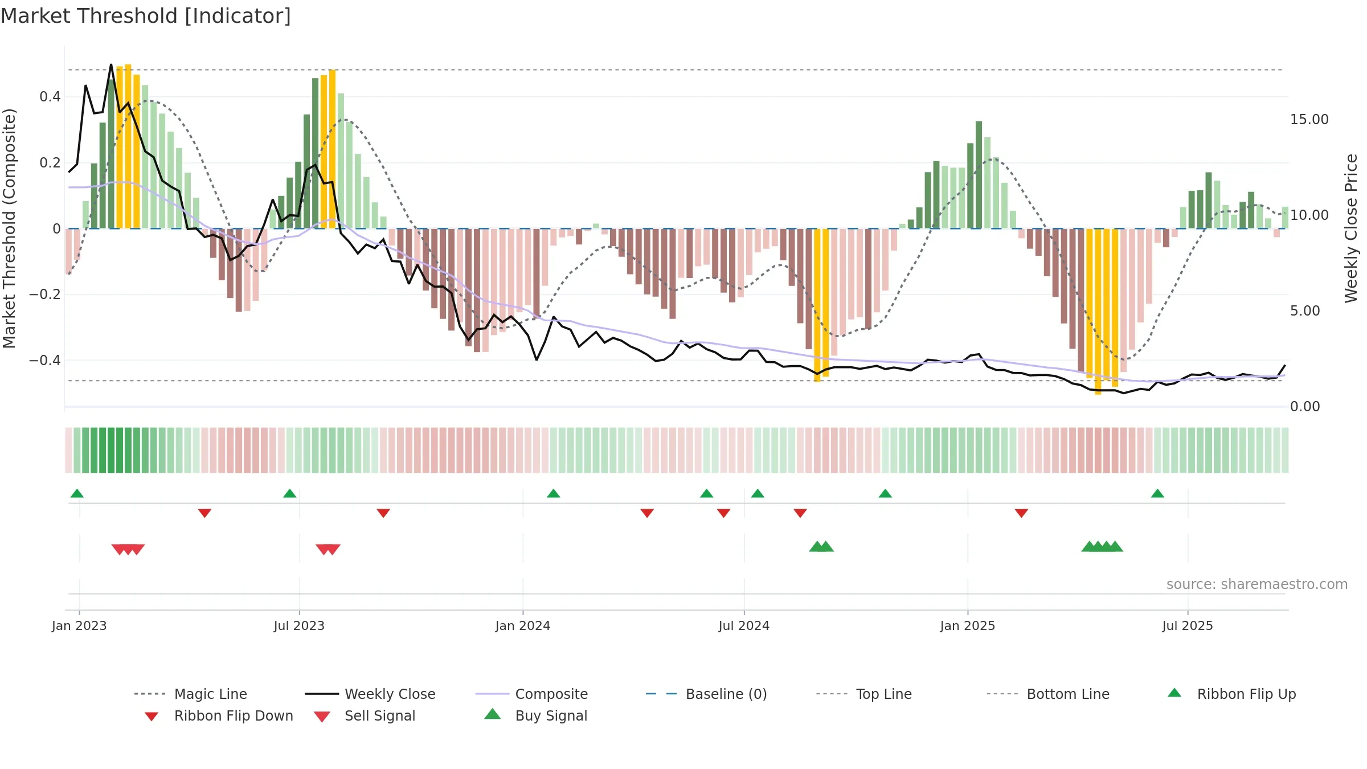Click the green flip-up triangle near Oct 2024
1367x769 pixels.
click(x=885, y=493)
